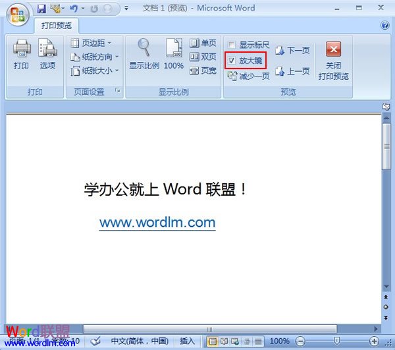Switch to Outline view icon

click(x=246, y=341)
